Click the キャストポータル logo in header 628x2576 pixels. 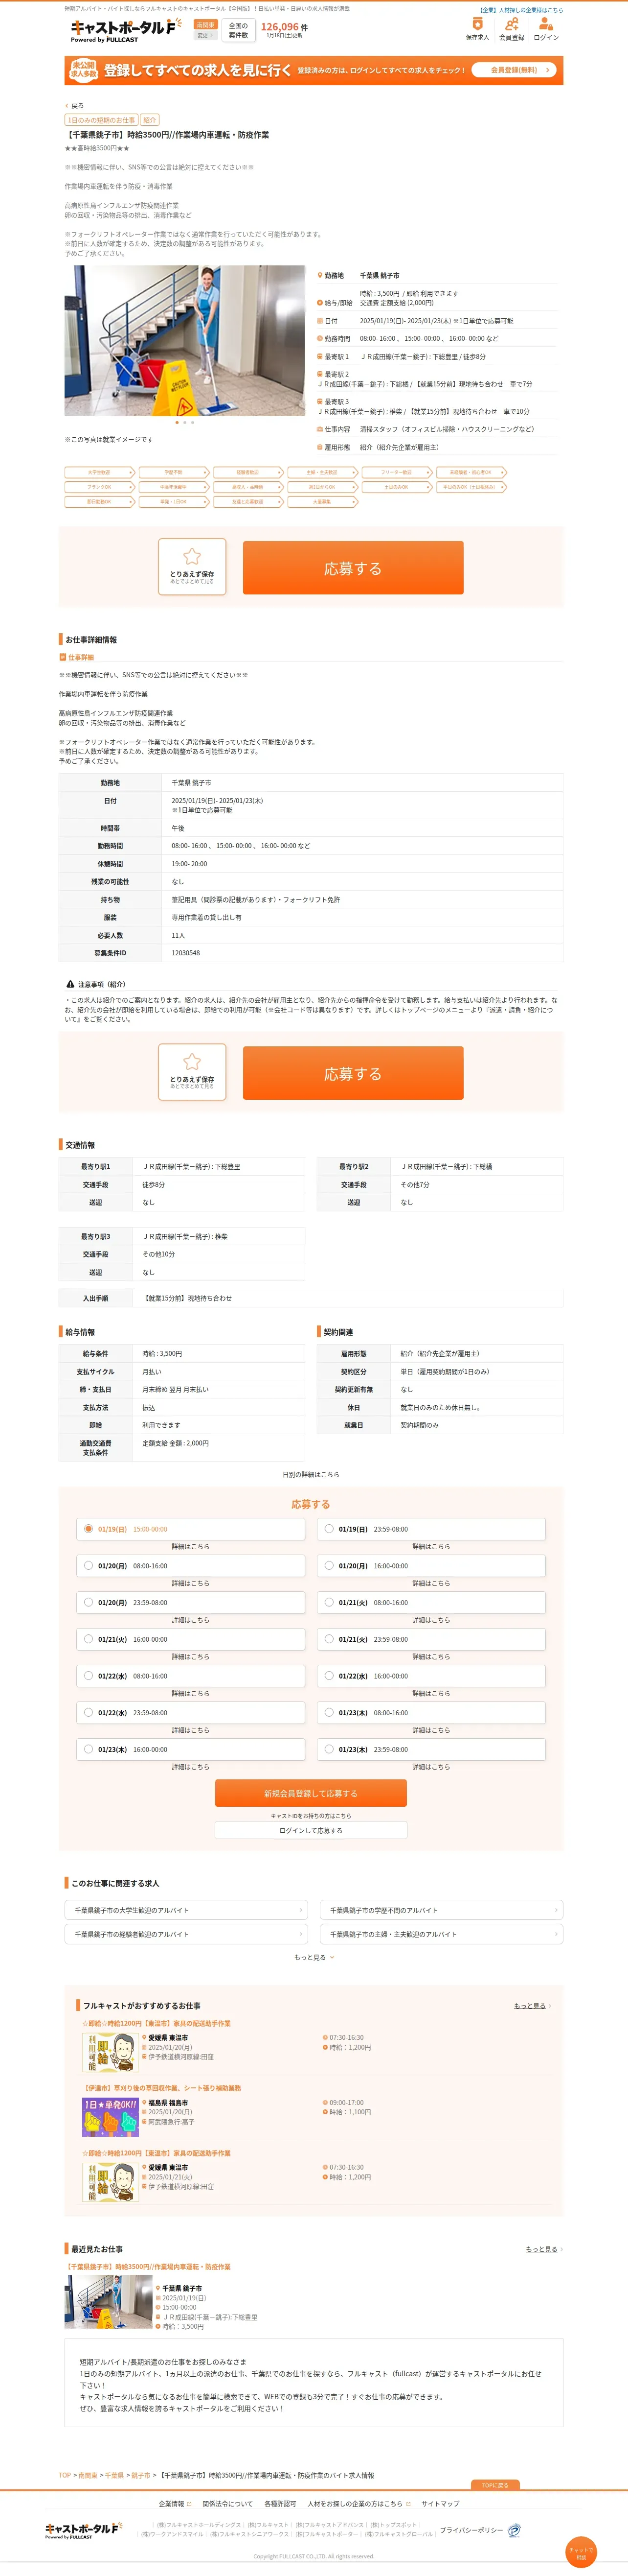[x=126, y=30]
